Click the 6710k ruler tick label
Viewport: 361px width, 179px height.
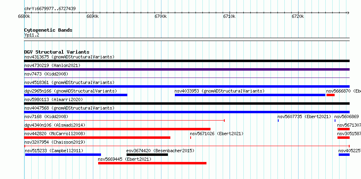coord(230,16)
